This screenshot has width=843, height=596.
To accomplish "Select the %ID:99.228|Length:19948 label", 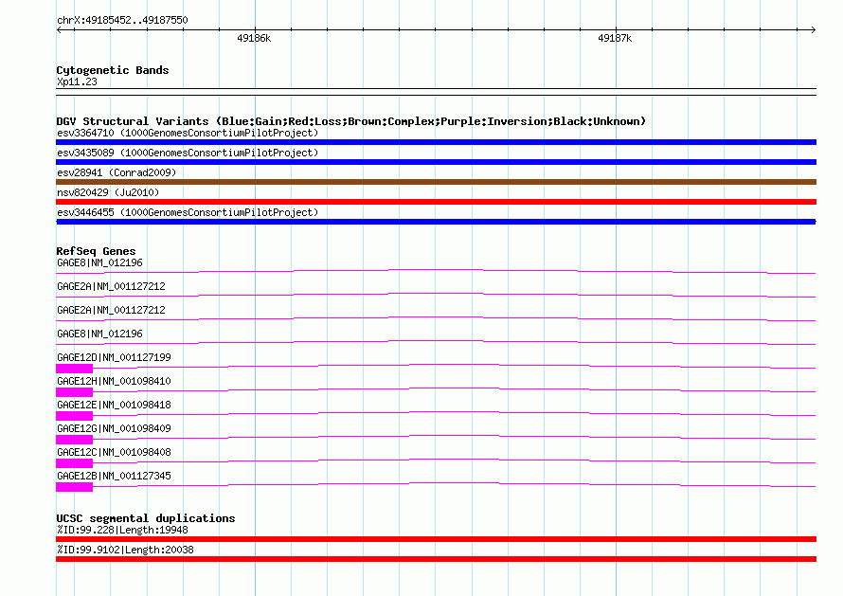I will (122, 531).
